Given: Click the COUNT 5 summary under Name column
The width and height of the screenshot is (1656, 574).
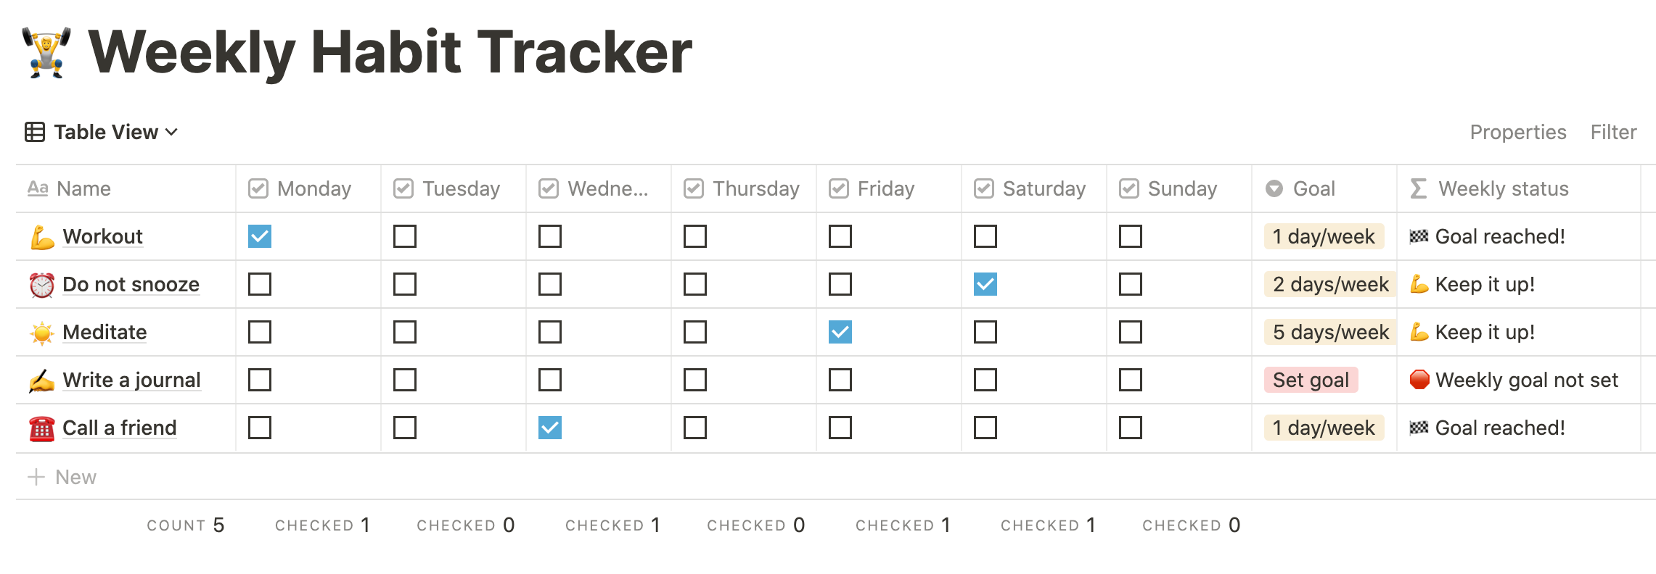Looking at the screenshot, I should click(x=186, y=525).
